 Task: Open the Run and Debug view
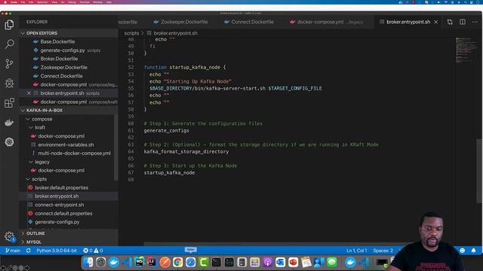9,83
